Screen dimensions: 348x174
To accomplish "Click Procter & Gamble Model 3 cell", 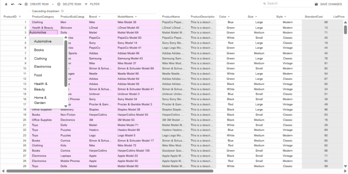I will coord(137,104).
